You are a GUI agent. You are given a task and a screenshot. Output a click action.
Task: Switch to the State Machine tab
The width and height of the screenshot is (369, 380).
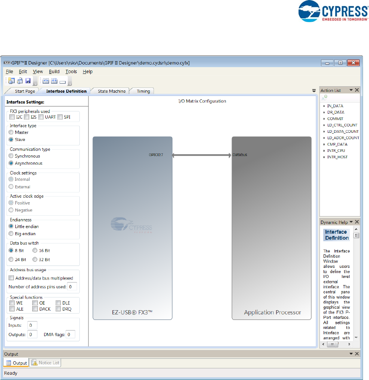pos(112,91)
